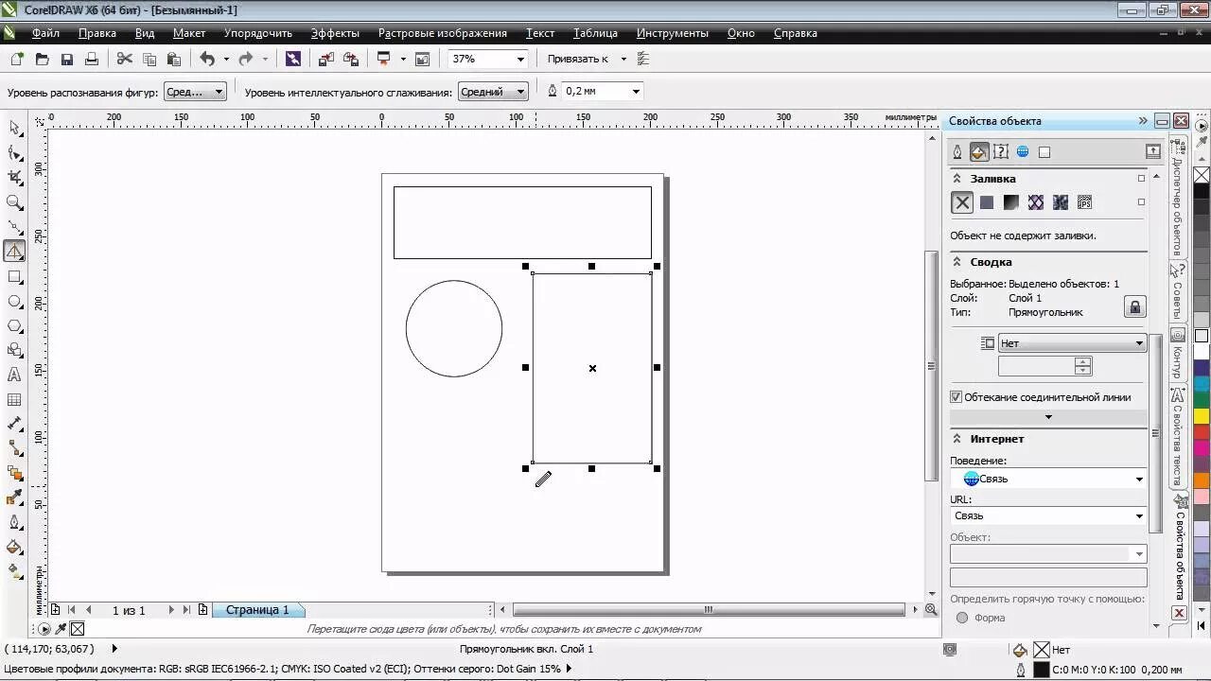Click the horizontal canvas scrollbar thumb

[x=708, y=610]
